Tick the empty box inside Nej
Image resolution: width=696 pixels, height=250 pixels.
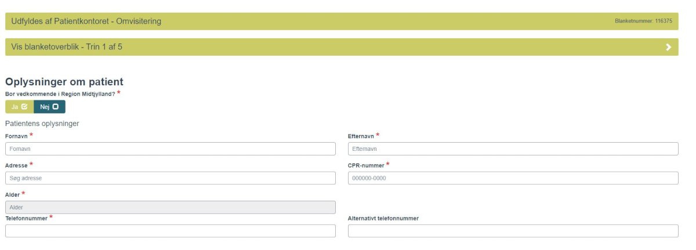56,107
